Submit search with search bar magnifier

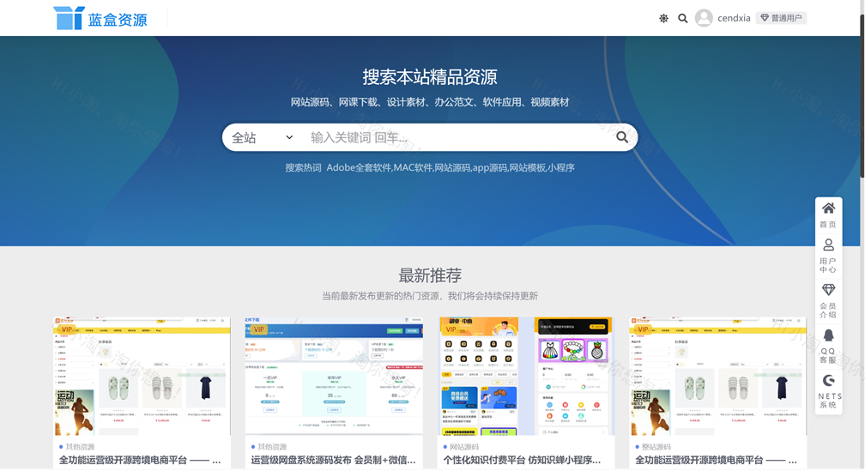[622, 137]
